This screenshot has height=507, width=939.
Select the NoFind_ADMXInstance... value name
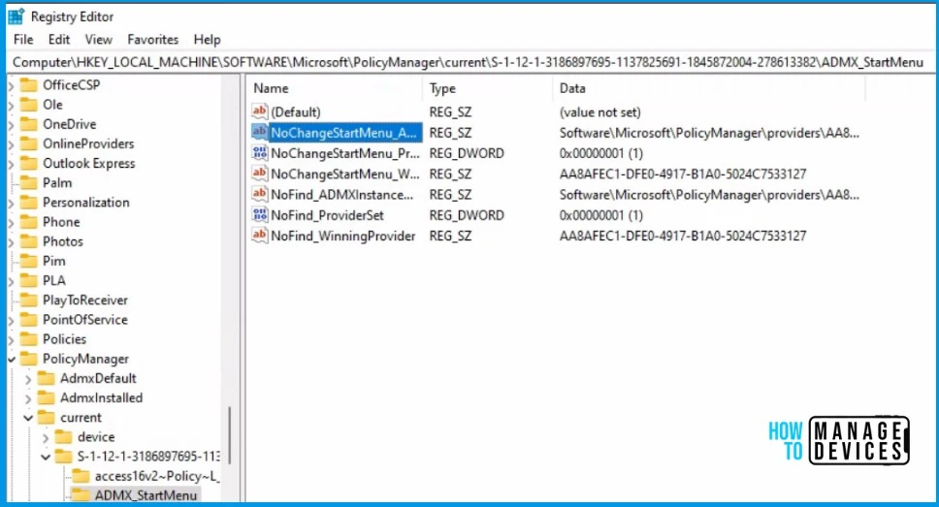pos(342,195)
